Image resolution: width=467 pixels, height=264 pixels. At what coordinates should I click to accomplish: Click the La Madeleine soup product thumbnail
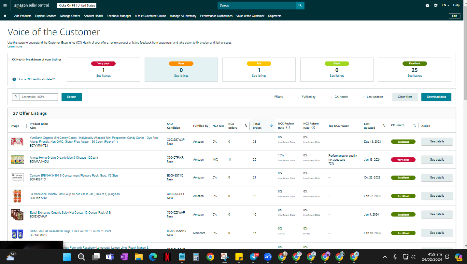(x=17, y=196)
